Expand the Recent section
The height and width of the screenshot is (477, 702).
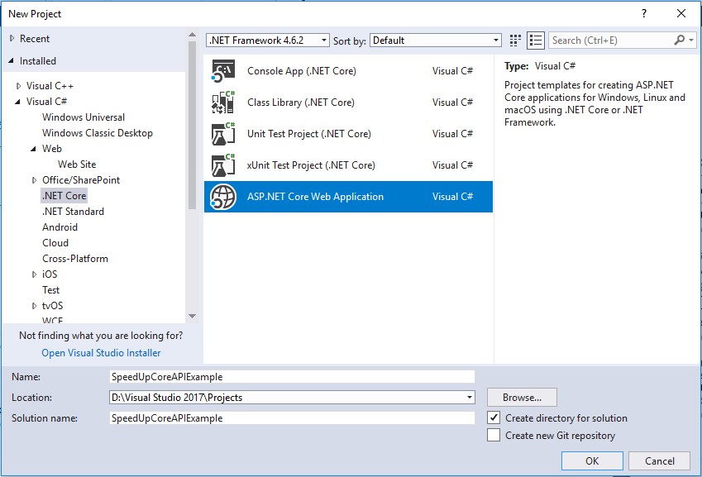(x=12, y=39)
